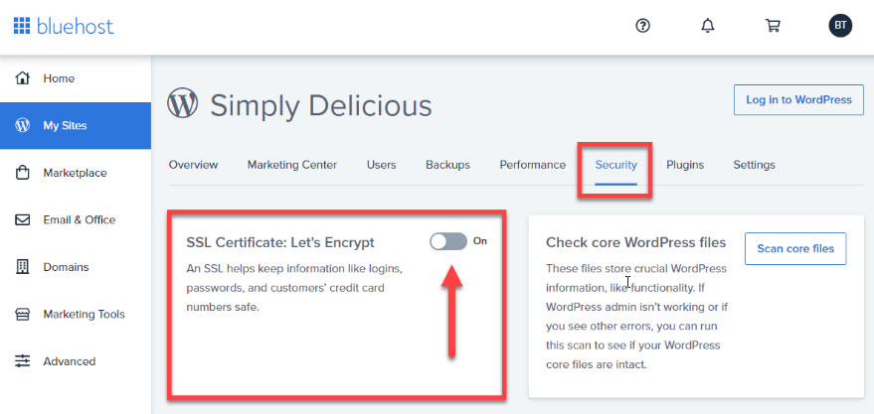
Task: Open the shopping cart icon
Action: pos(773,26)
